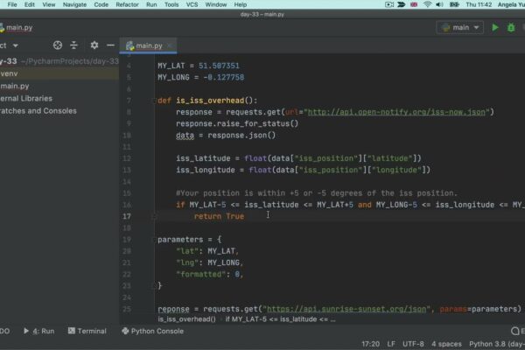Image resolution: width=525 pixels, height=350 pixels.
Task: Select Scratches and Consoles in project tree
Action: click(x=38, y=111)
